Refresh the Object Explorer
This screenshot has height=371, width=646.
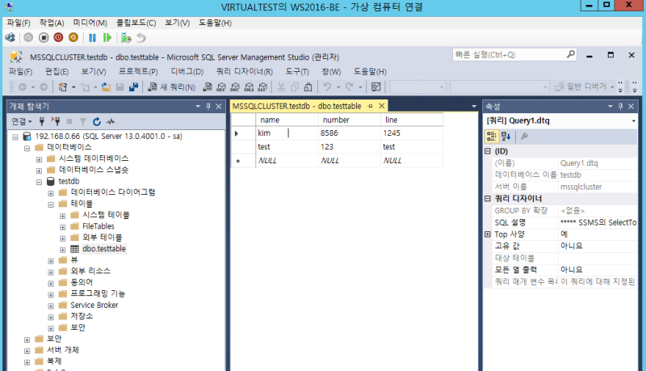point(97,121)
